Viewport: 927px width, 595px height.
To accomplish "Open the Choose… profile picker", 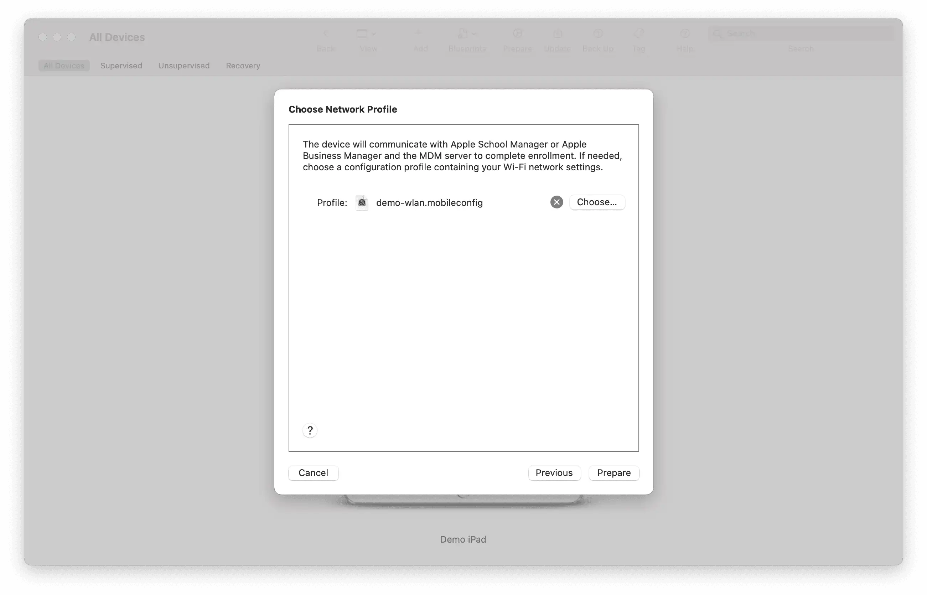I will click(x=597, y=202).
